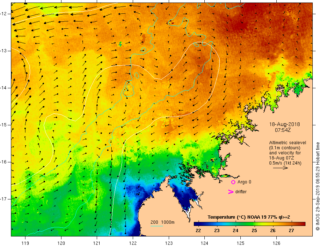The image size is (320, 247).
Task: Click the latitude axis label -17
Action: coord(4,199)
